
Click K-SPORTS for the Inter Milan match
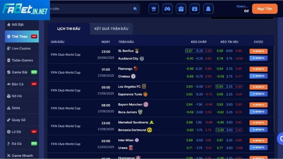coord(259,140)
